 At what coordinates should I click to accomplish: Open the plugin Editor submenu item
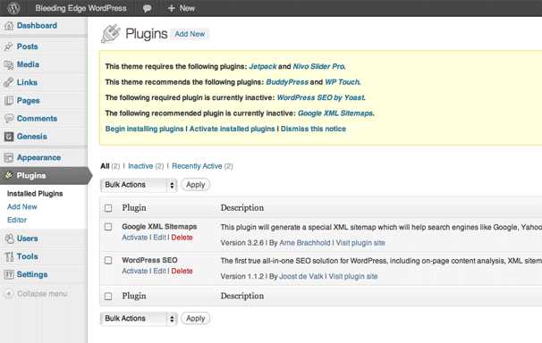17,220
